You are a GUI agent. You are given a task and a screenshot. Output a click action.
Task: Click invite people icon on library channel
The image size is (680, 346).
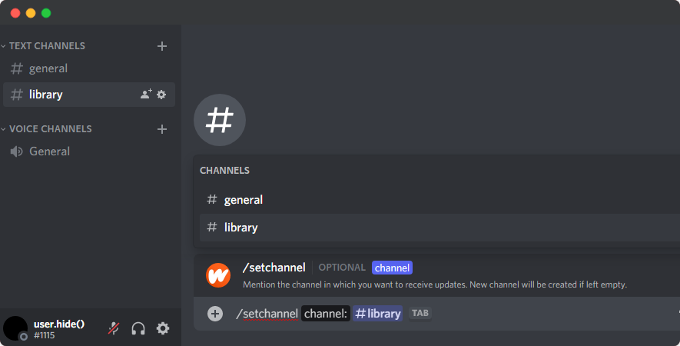coord(146,95)
